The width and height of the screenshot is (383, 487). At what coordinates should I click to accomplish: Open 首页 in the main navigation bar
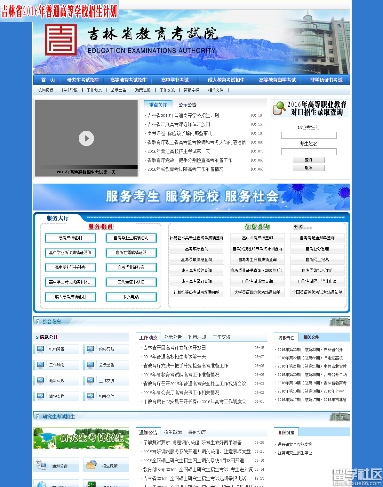point(48,80)
